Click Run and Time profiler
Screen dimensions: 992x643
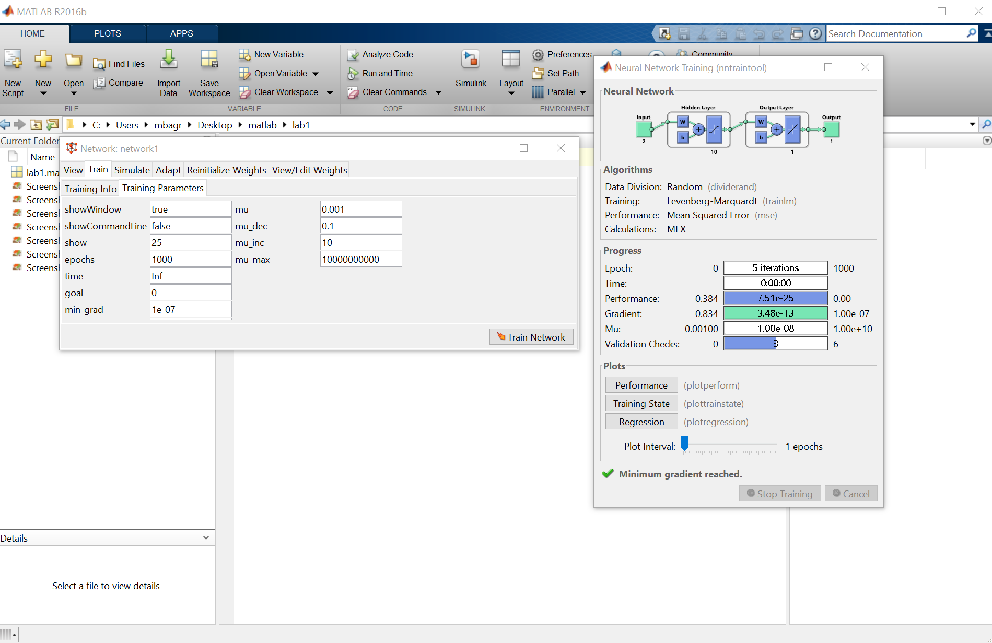click(x=380, y=73)
